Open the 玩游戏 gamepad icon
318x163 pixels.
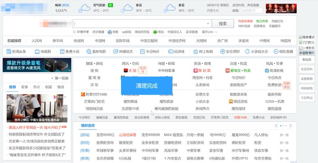coord(171,51)
